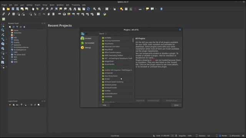Click the plugin Search input field

tap(143, 34)
